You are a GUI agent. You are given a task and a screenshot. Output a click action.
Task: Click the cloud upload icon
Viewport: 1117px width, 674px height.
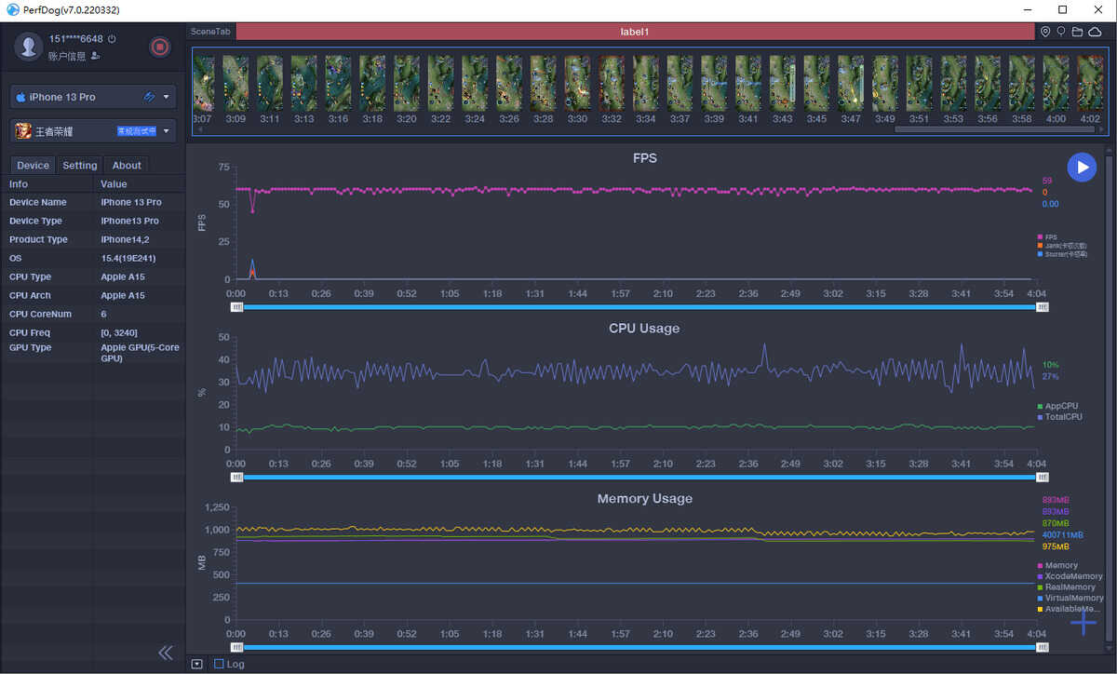point(1095,32)
